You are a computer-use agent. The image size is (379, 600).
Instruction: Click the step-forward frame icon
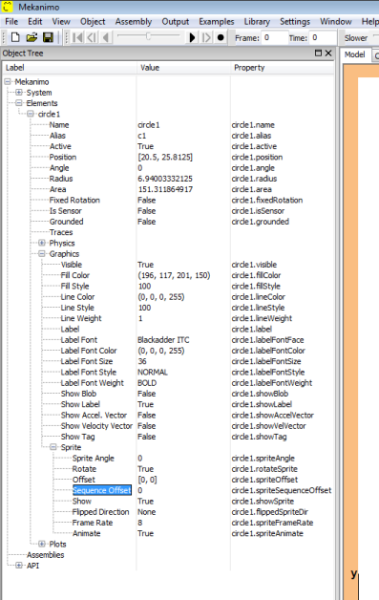(x=206, y=37)
